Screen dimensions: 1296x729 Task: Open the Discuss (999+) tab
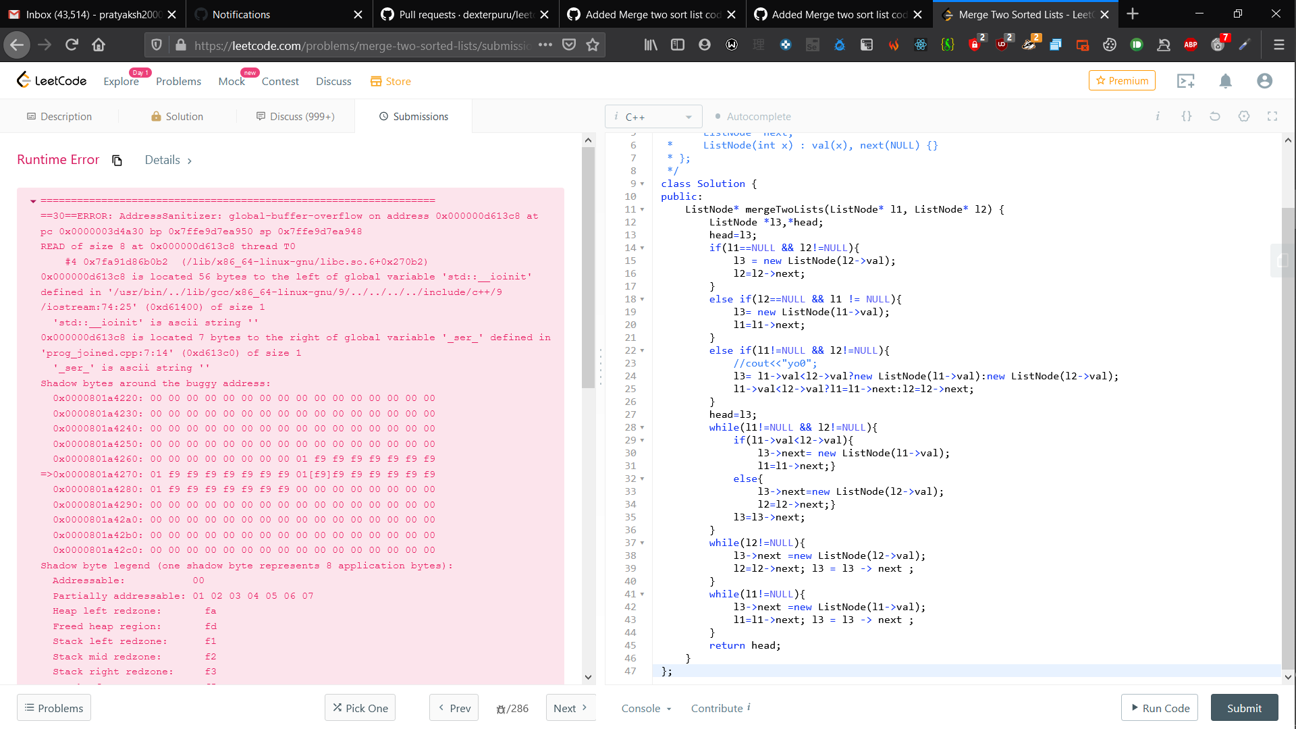[x=296, y=116]
